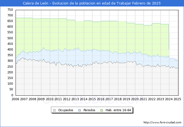This screenshot has height=127, width=184.
Task: Click the 0 y-axis value
Action: point(12,95)
